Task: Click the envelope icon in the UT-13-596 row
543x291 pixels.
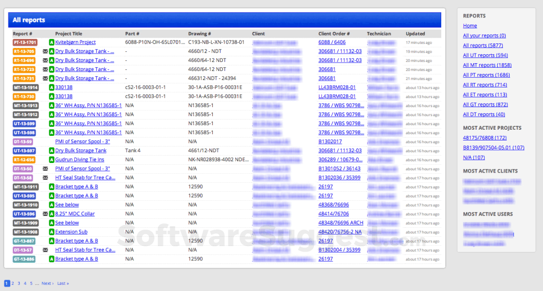Action: (x=45, y=214)
